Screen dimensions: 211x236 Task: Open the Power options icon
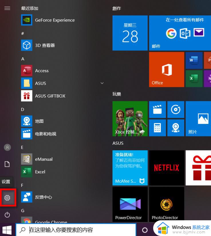coord(7,215)
